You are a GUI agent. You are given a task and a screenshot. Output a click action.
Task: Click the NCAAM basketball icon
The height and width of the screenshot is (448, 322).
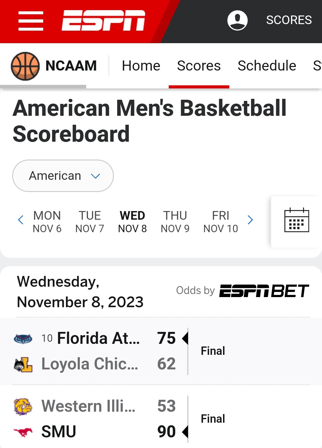(25, 66)
